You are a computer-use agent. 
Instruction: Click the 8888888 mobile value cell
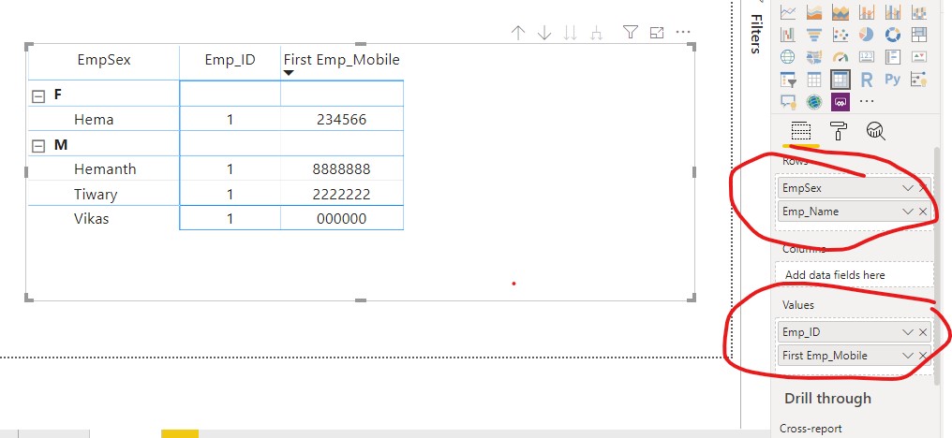(x=342, y=168)
